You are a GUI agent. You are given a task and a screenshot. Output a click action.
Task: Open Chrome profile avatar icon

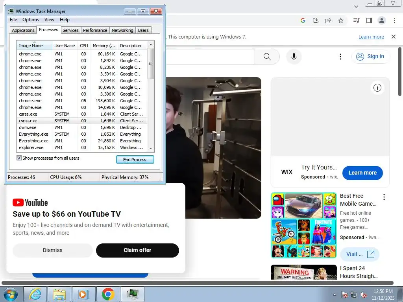coord(382,20)
